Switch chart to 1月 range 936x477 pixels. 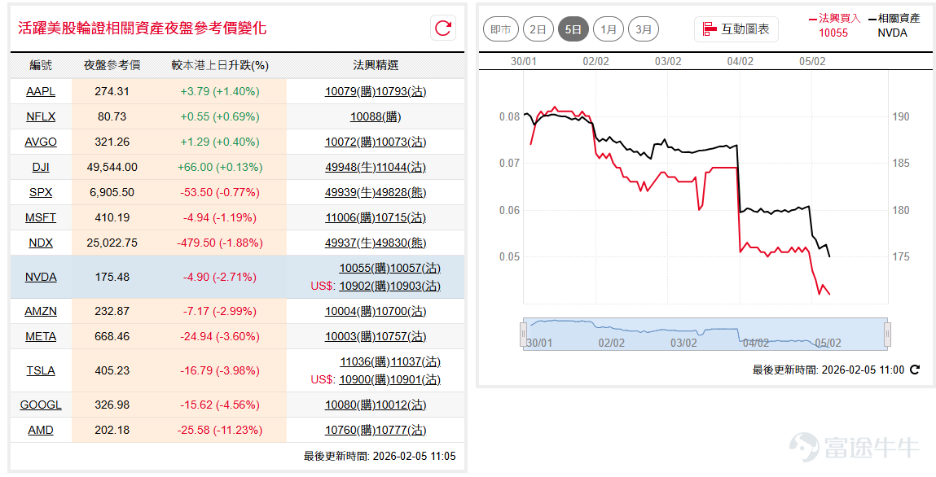tap(609, 29)
